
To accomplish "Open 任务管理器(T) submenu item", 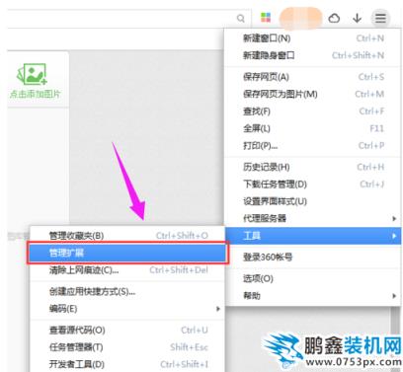I will [127, 347].
